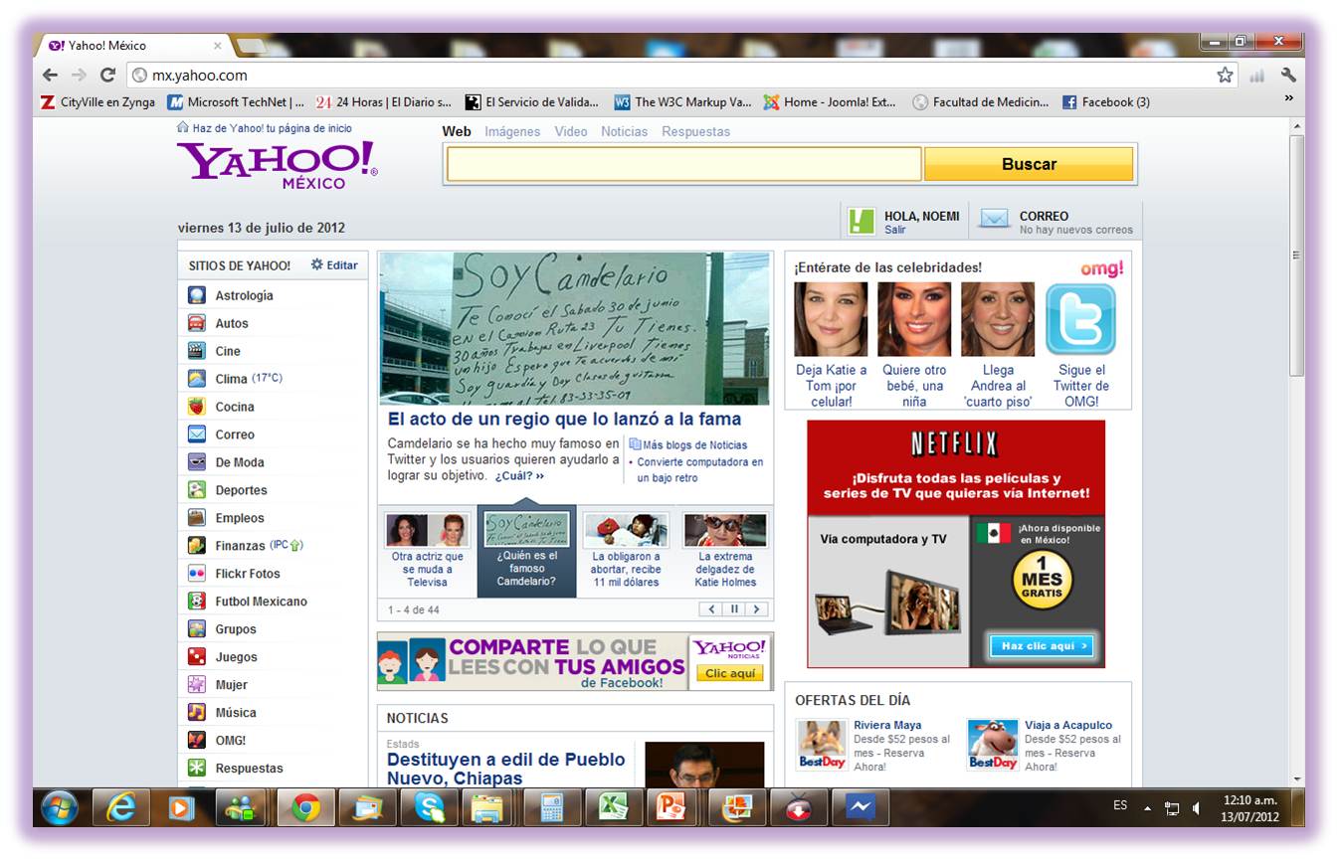
Task: Select the Noticias search tab
Action: (x=624, y=131)
